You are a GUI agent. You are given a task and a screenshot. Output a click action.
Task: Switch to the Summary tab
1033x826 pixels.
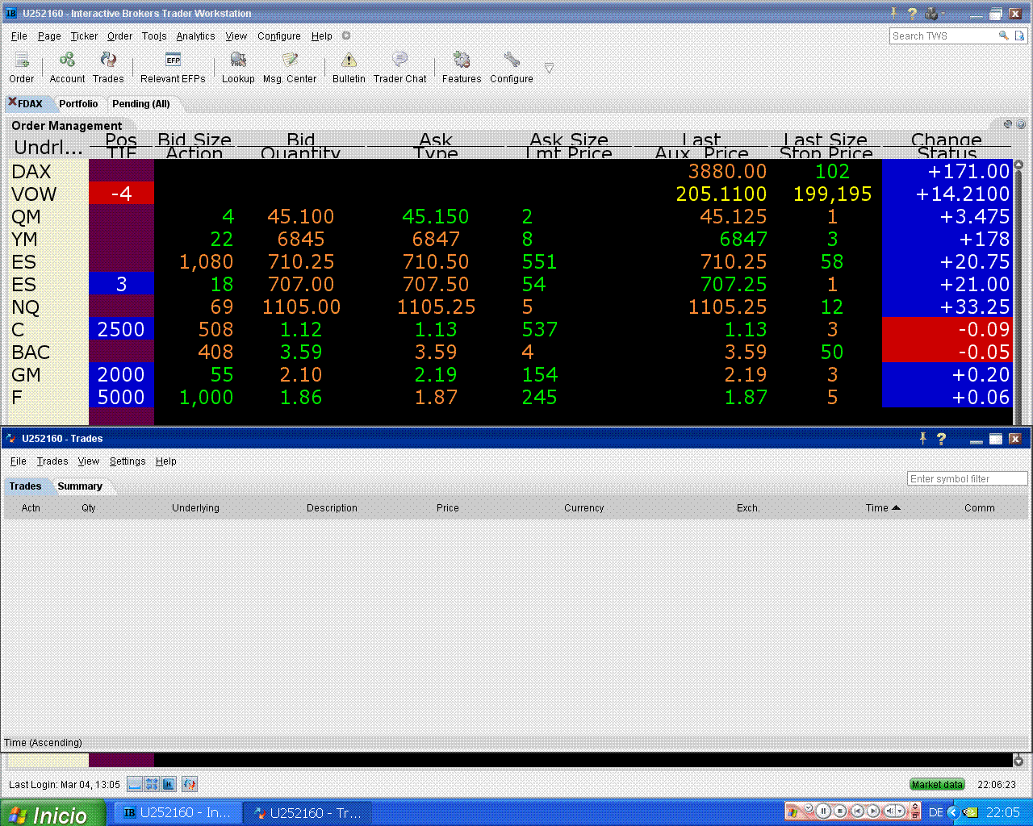point(80,486)
